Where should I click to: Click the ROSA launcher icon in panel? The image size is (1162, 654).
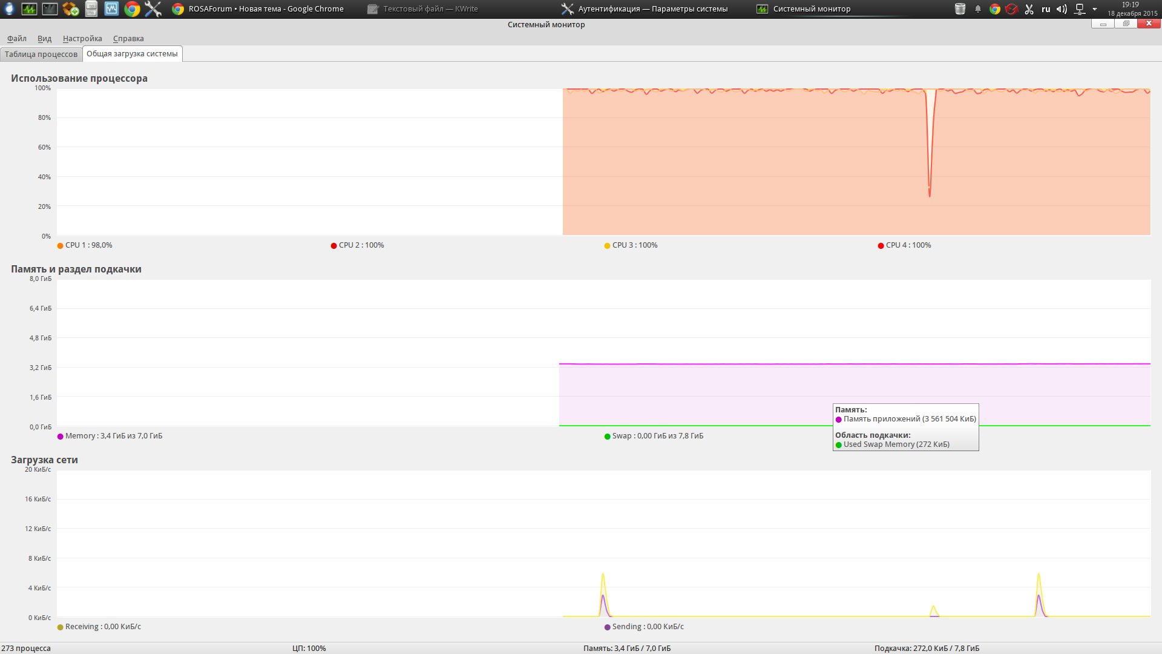click(8, 8)
